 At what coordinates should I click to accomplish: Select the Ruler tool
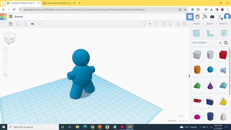(210, 33)
